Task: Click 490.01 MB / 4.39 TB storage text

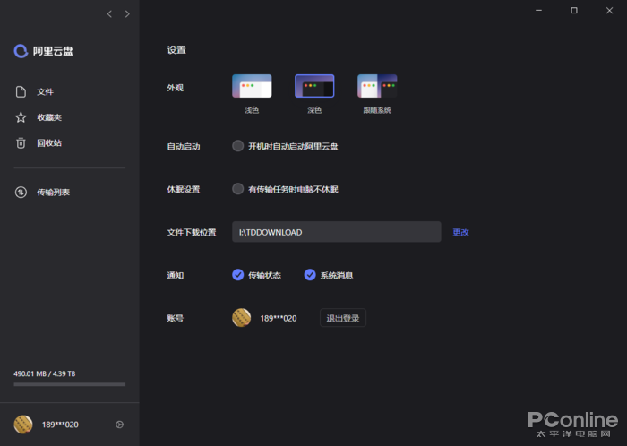Action: point(45,373)
